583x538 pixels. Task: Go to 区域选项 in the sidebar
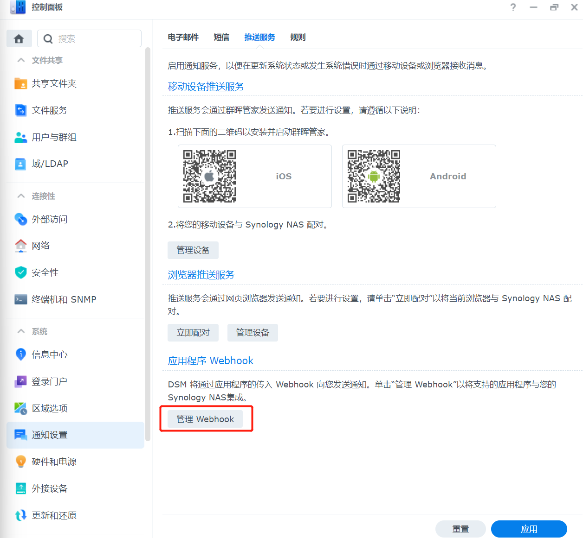pos(75,408)
